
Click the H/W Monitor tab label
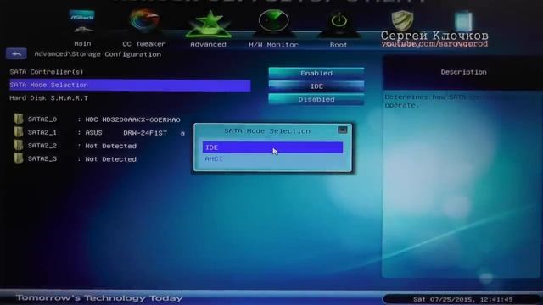click(273, 45)
